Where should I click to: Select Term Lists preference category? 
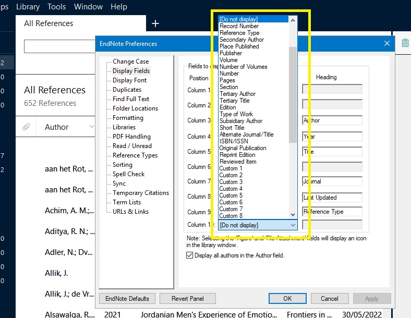point(127,202)
